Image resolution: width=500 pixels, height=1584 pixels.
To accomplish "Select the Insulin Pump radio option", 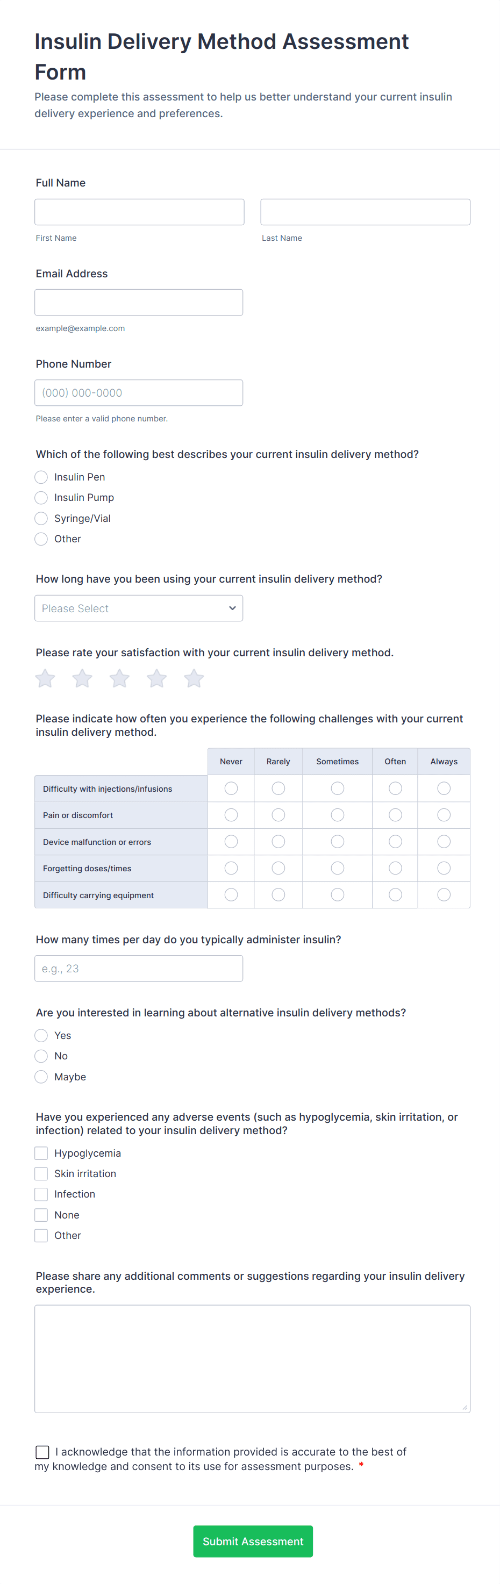I will click(x=41, y=498).
